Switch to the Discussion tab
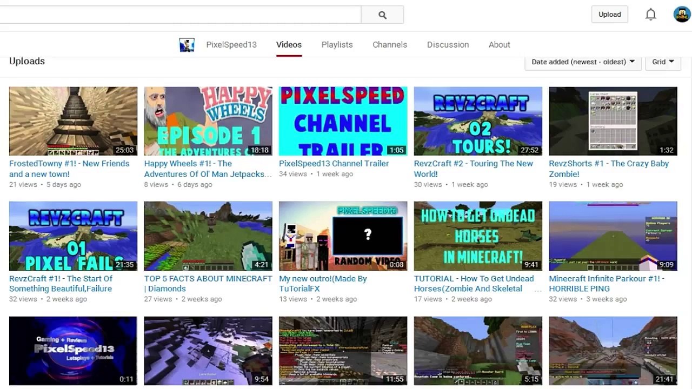 [x=448, y=45]
